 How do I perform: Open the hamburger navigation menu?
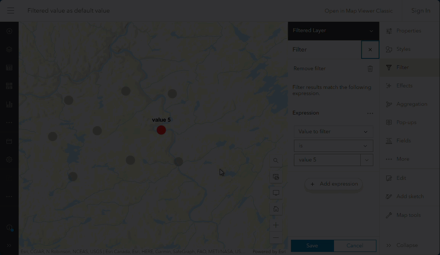(x=10, y=10)
